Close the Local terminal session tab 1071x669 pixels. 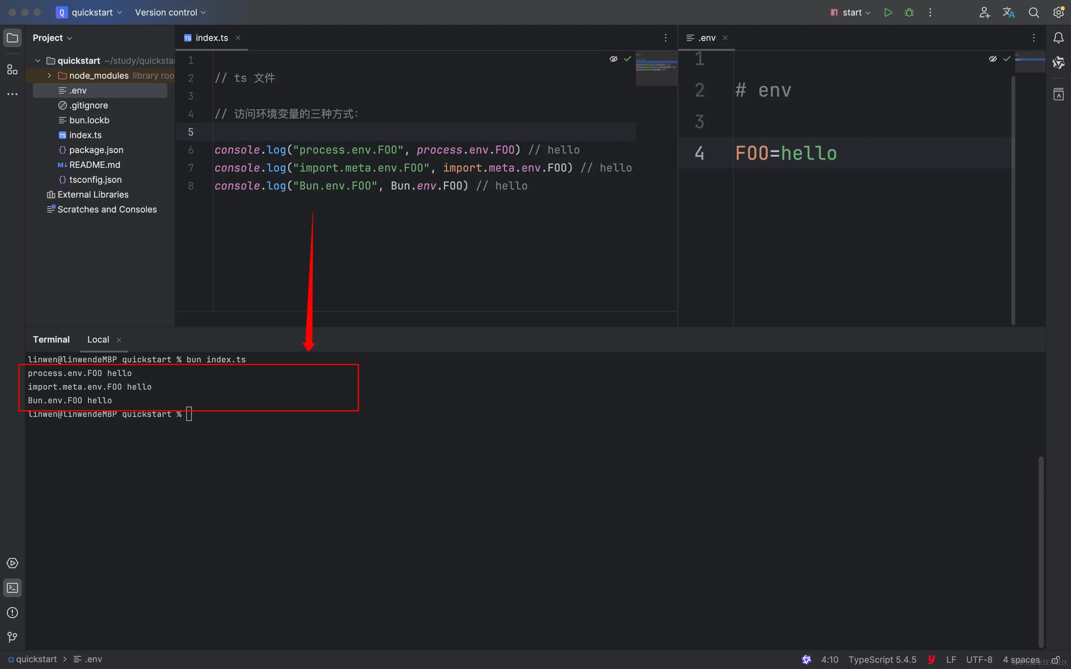pyautogui.click(x=119, y=340)
